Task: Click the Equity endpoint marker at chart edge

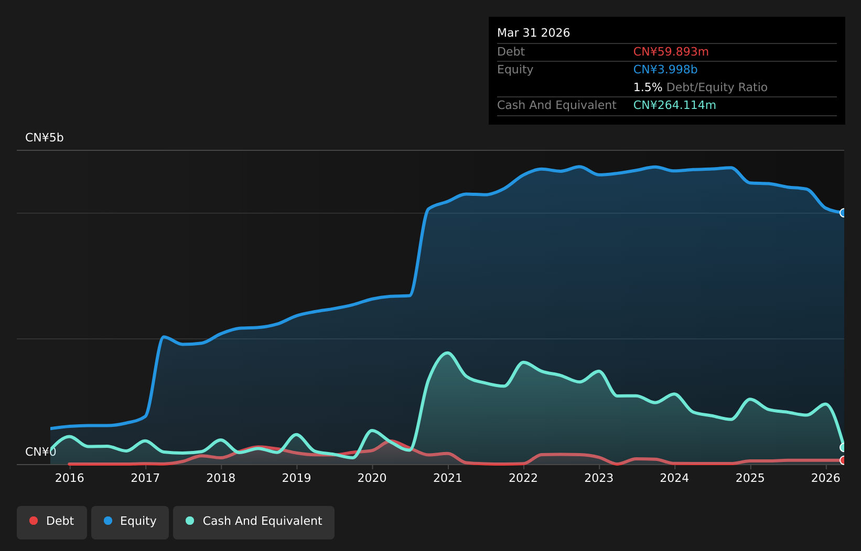Action: pos(843,213)
